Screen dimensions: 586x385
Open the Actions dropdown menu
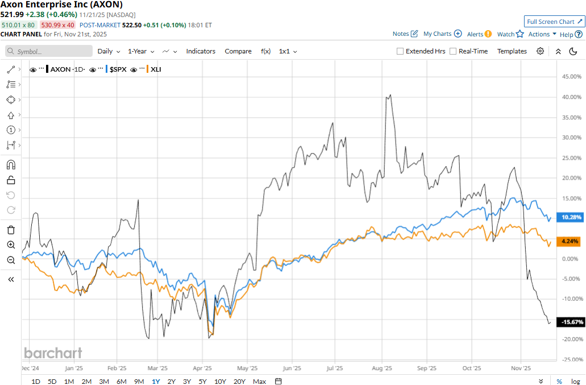click(x=542, y=34)
